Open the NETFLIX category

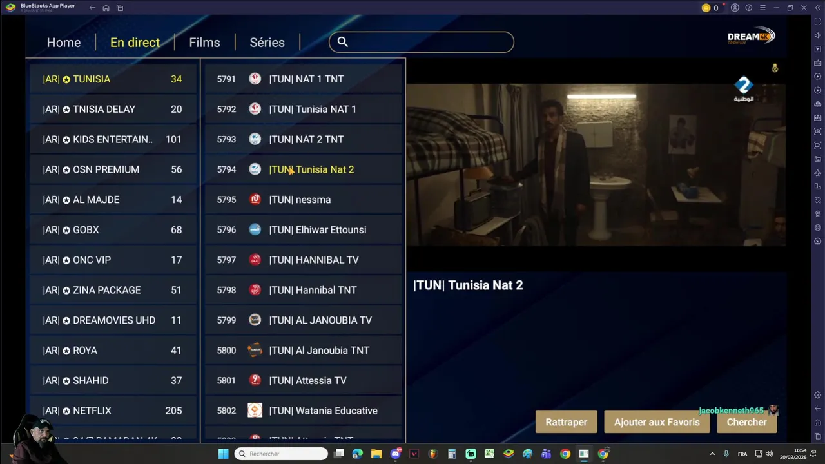pyautogui.click(x=113, y=411)
